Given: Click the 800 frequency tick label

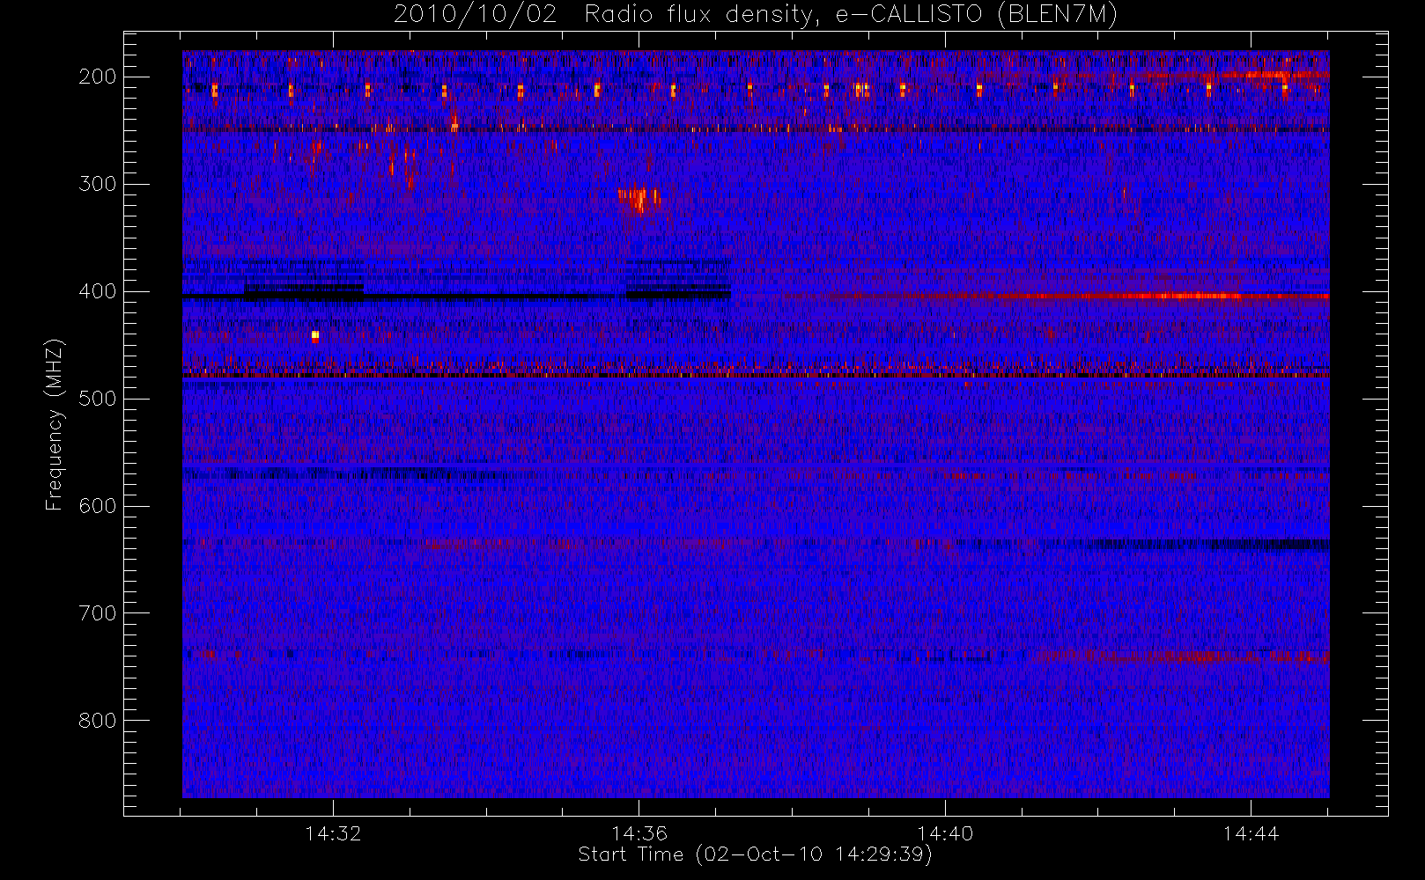Looking at the screenshot, I should pos(98,721).
